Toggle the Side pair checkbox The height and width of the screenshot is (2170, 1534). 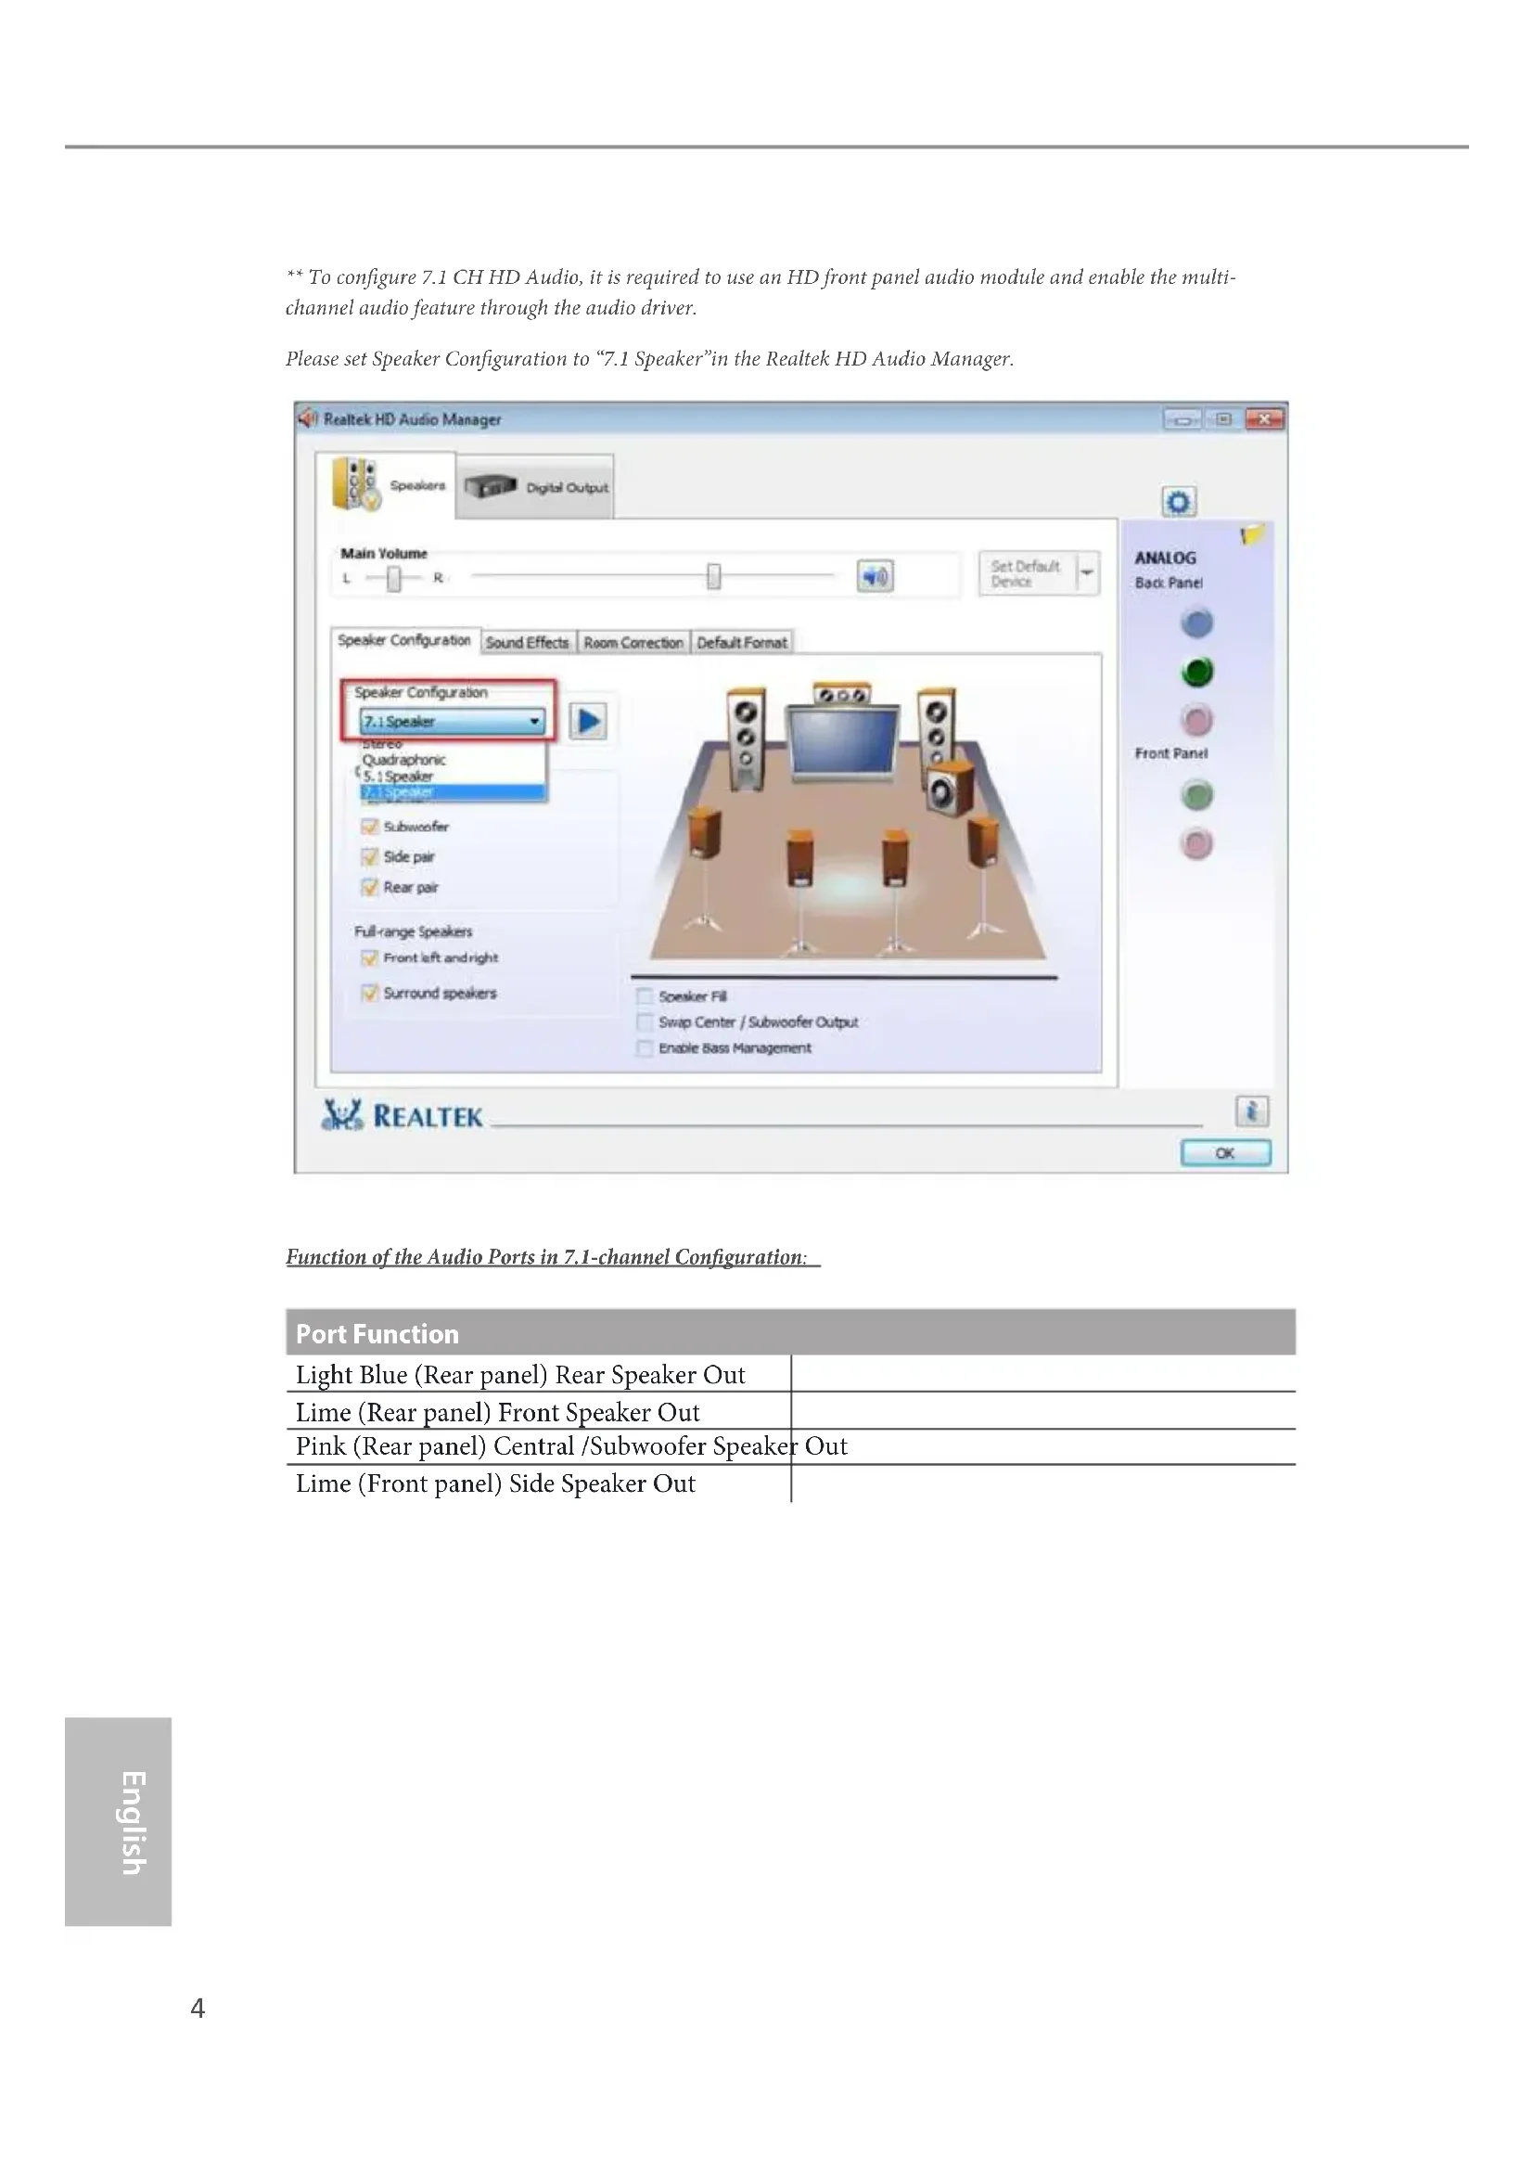pos(369,857)
